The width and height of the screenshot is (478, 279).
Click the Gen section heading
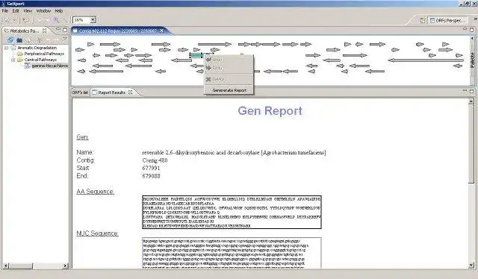(x=82, y=137)
